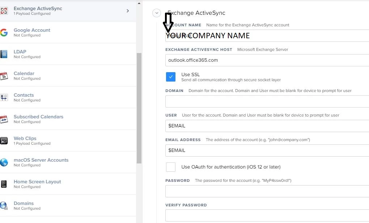
Task: Click 'Use OAuth for authentication (iOS 12 or later)' text
Action: [x=231, y=167]
